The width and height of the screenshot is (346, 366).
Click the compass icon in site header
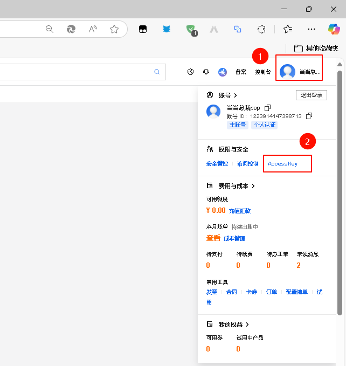click(190, 72)
